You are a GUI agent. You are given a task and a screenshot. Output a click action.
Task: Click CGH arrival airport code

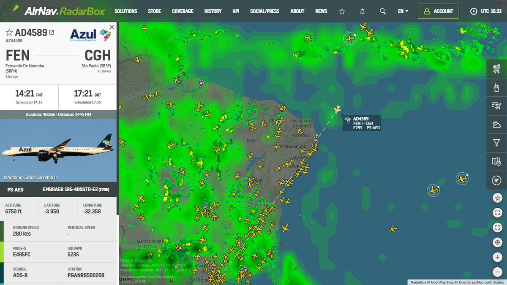[x=98, y=55]
